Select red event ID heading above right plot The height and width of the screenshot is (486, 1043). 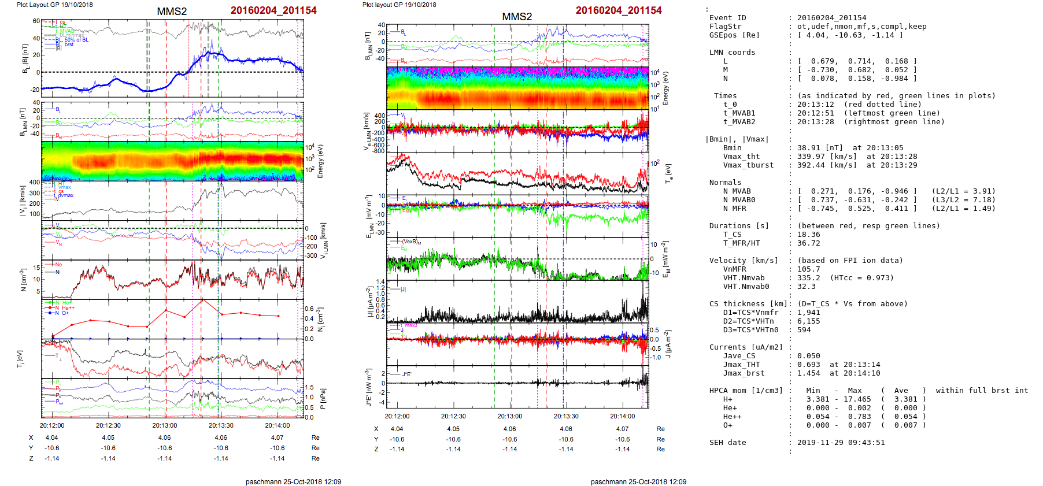[619, 10]
